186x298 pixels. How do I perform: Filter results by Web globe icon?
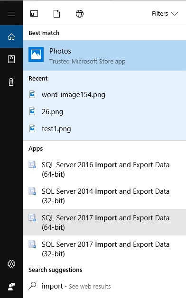80,14
